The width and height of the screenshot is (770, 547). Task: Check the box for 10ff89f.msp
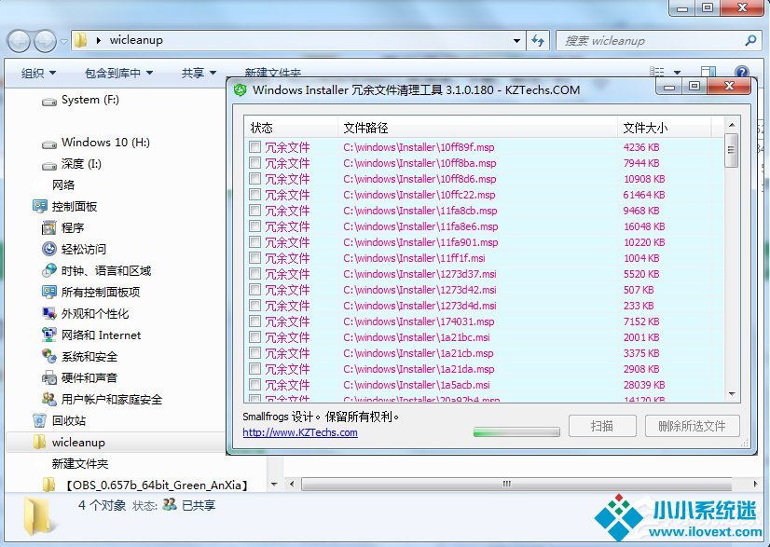point(254,147)
